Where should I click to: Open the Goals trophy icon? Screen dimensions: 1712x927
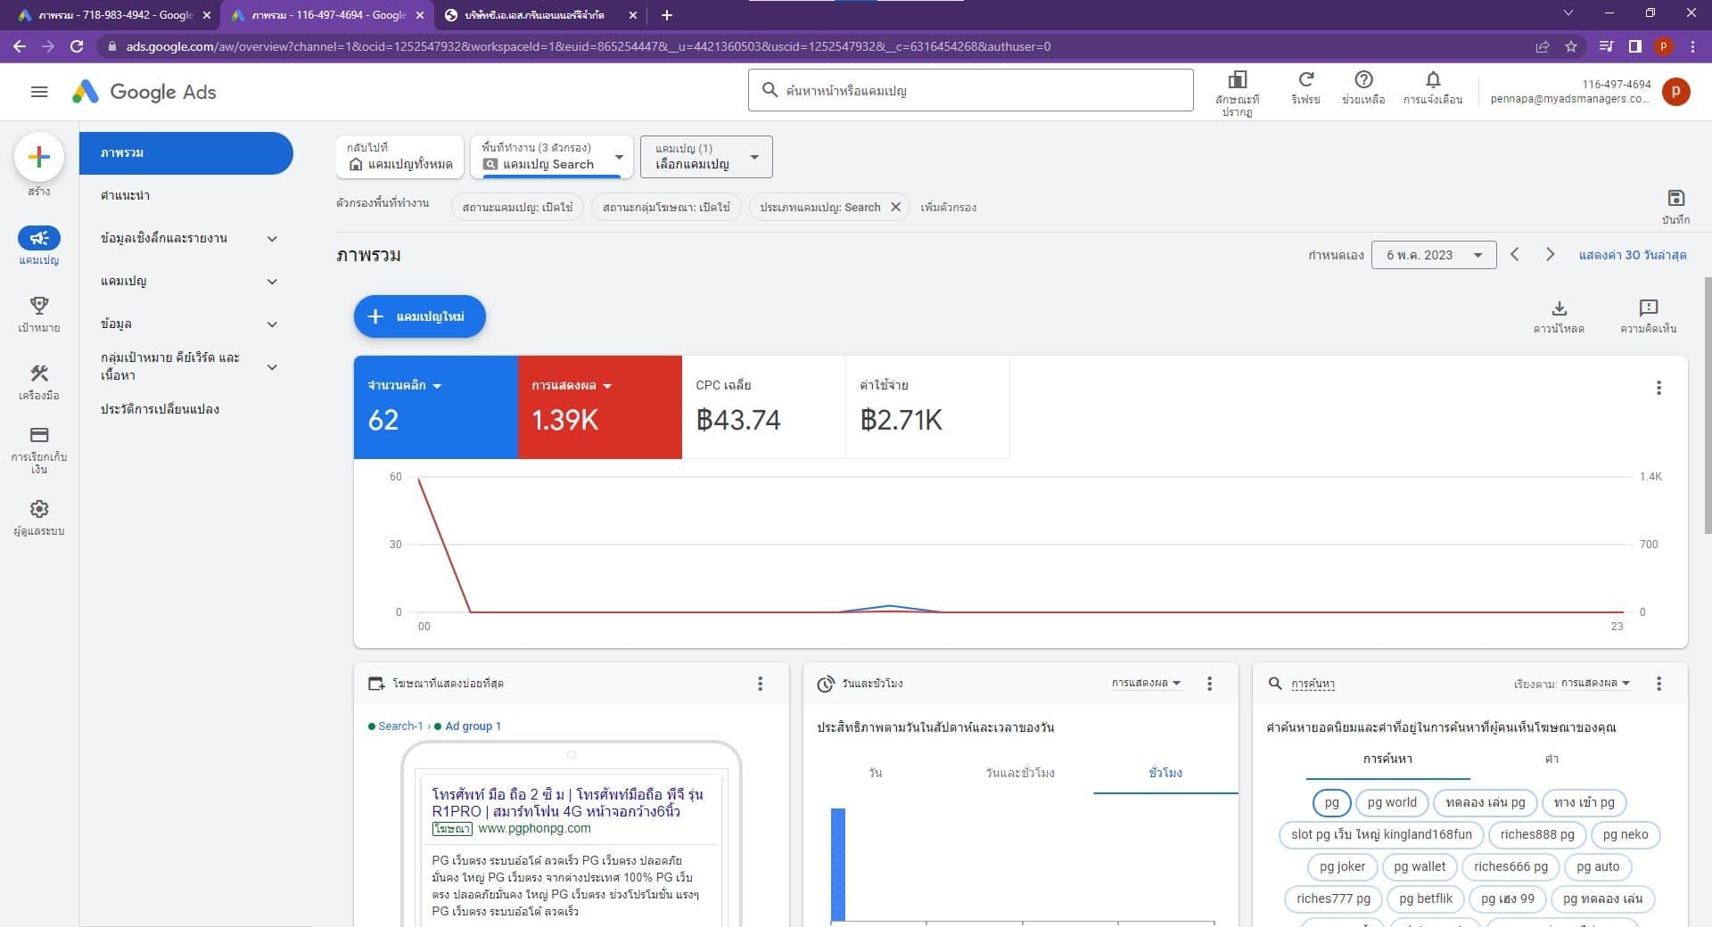(38, 306)
